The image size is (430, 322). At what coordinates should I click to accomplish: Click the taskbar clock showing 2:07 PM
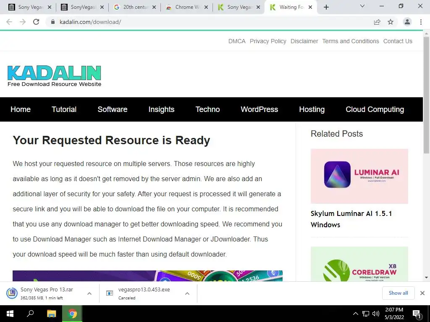coord(394,314)
